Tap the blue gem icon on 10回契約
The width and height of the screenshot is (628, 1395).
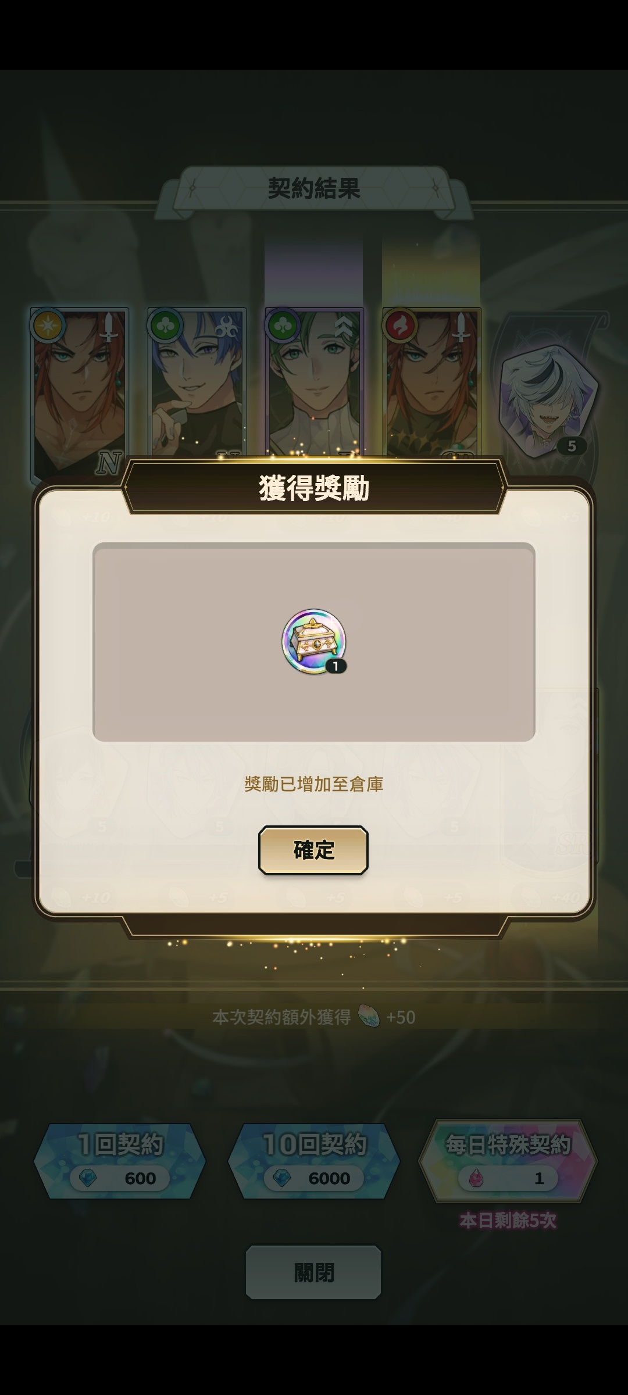pyautogui.click(x=281, y=1178)
